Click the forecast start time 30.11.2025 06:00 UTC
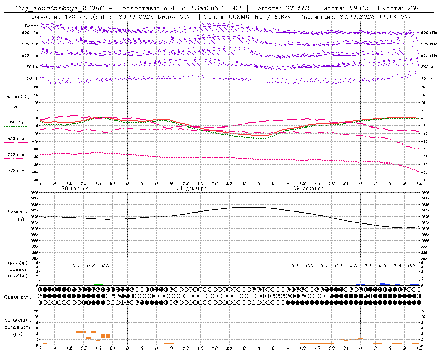The height and width of the screenshot is (351, 439). 155,17
